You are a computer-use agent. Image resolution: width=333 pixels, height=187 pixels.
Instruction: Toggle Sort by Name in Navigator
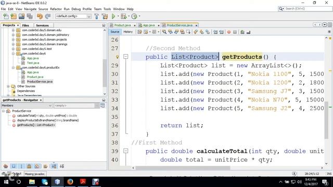tap(54, 166)
